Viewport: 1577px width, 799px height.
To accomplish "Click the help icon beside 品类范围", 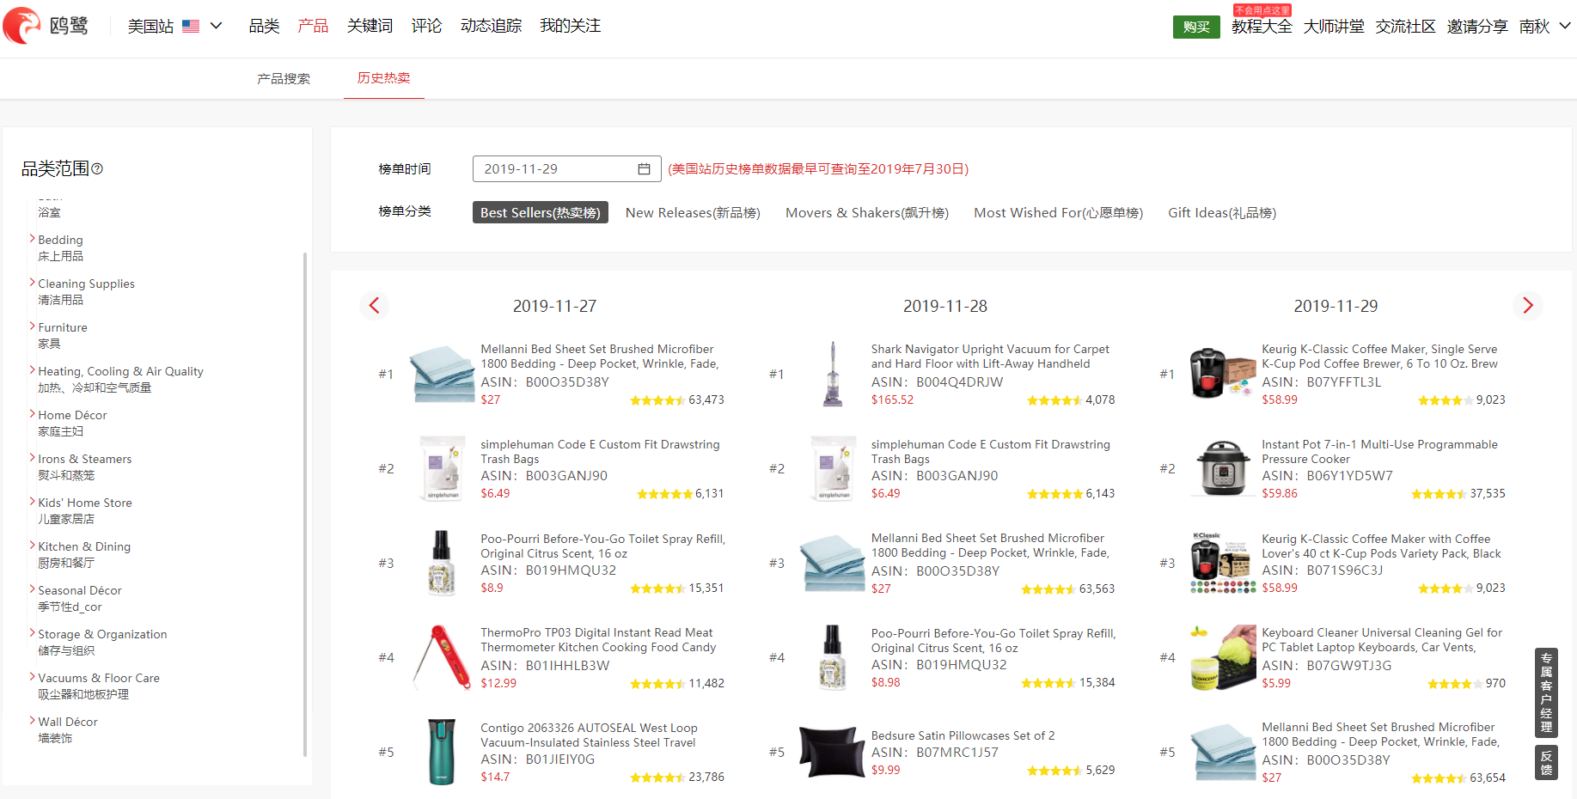I will pos(97,169).
